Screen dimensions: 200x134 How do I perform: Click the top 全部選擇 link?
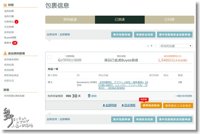52,34
